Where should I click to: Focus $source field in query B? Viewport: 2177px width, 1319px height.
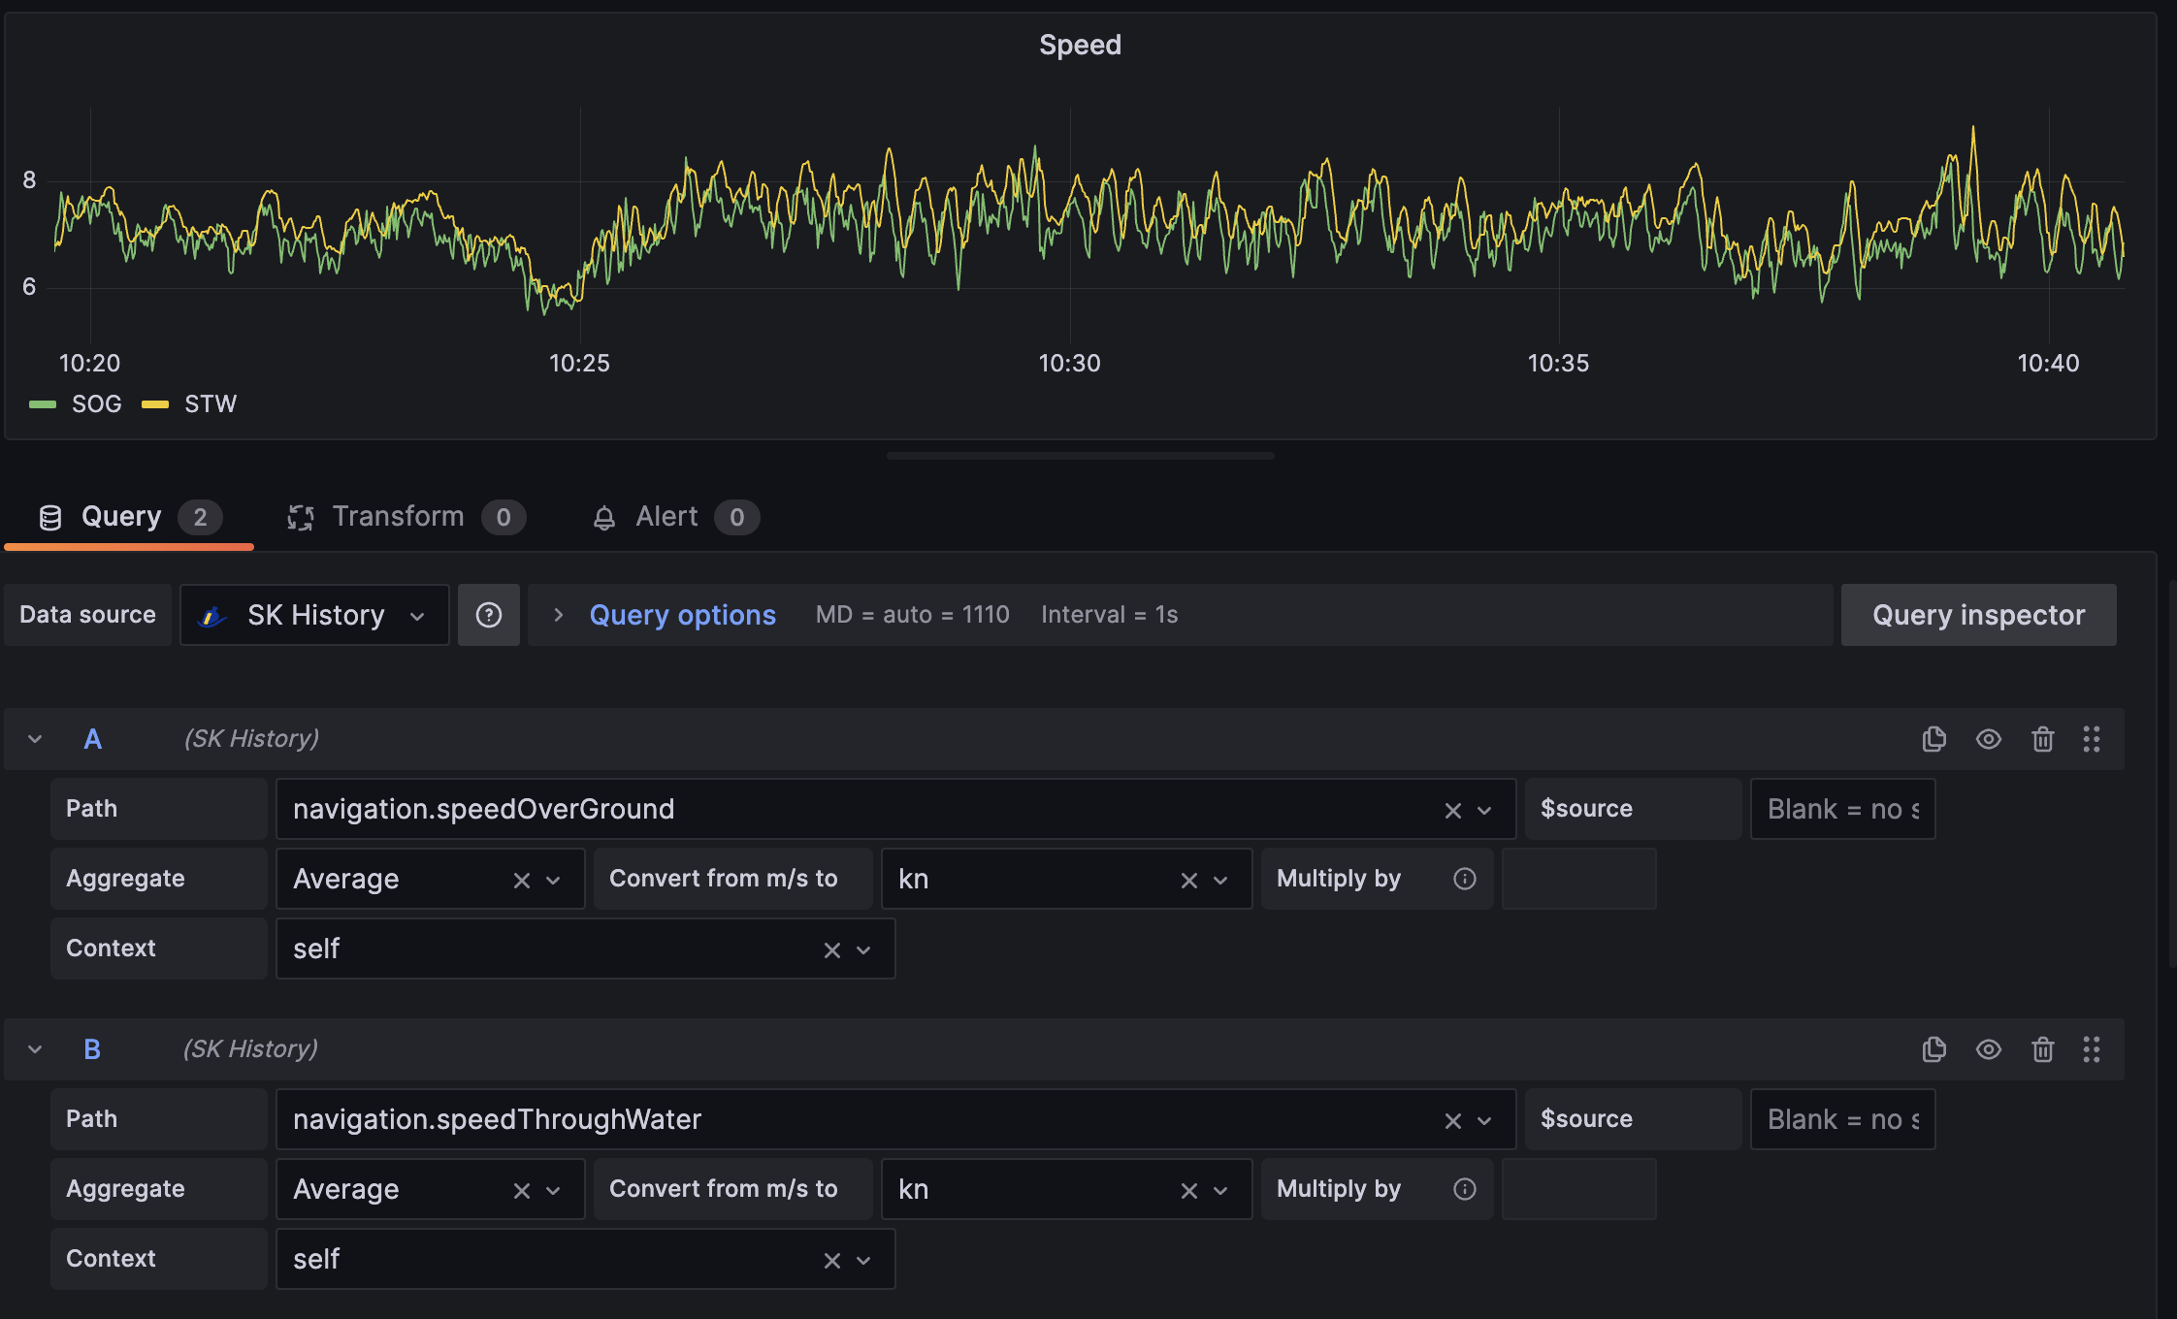point(1842,1119)
